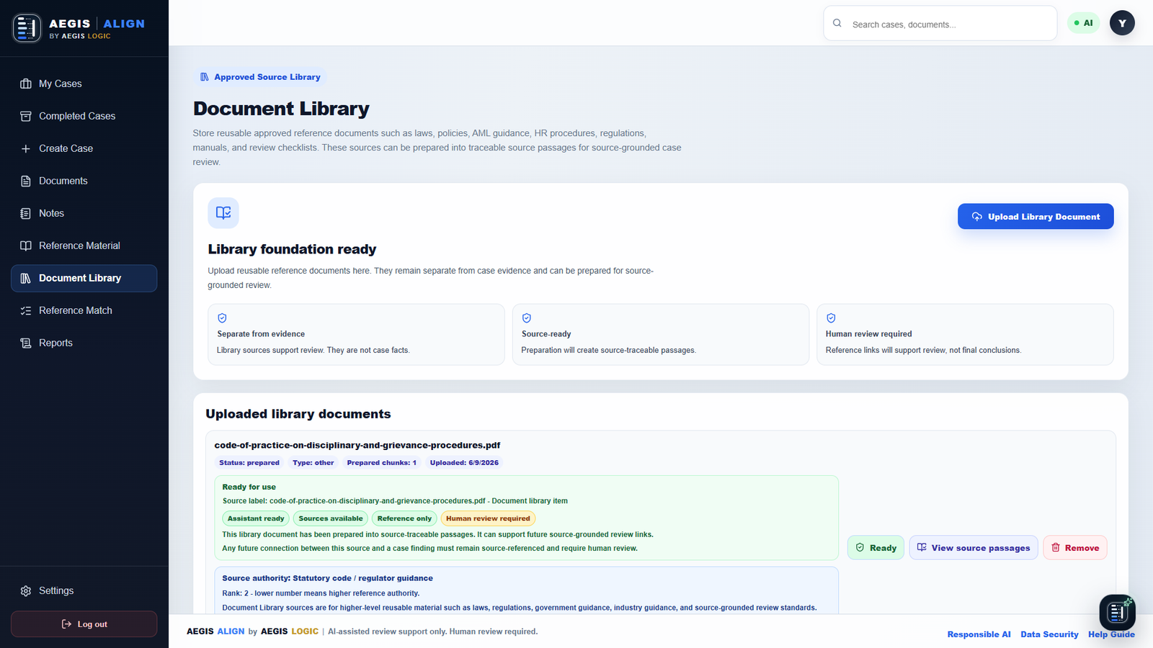Click Documents file icon
1153x648 pixels.
click(x=26, y=181)
